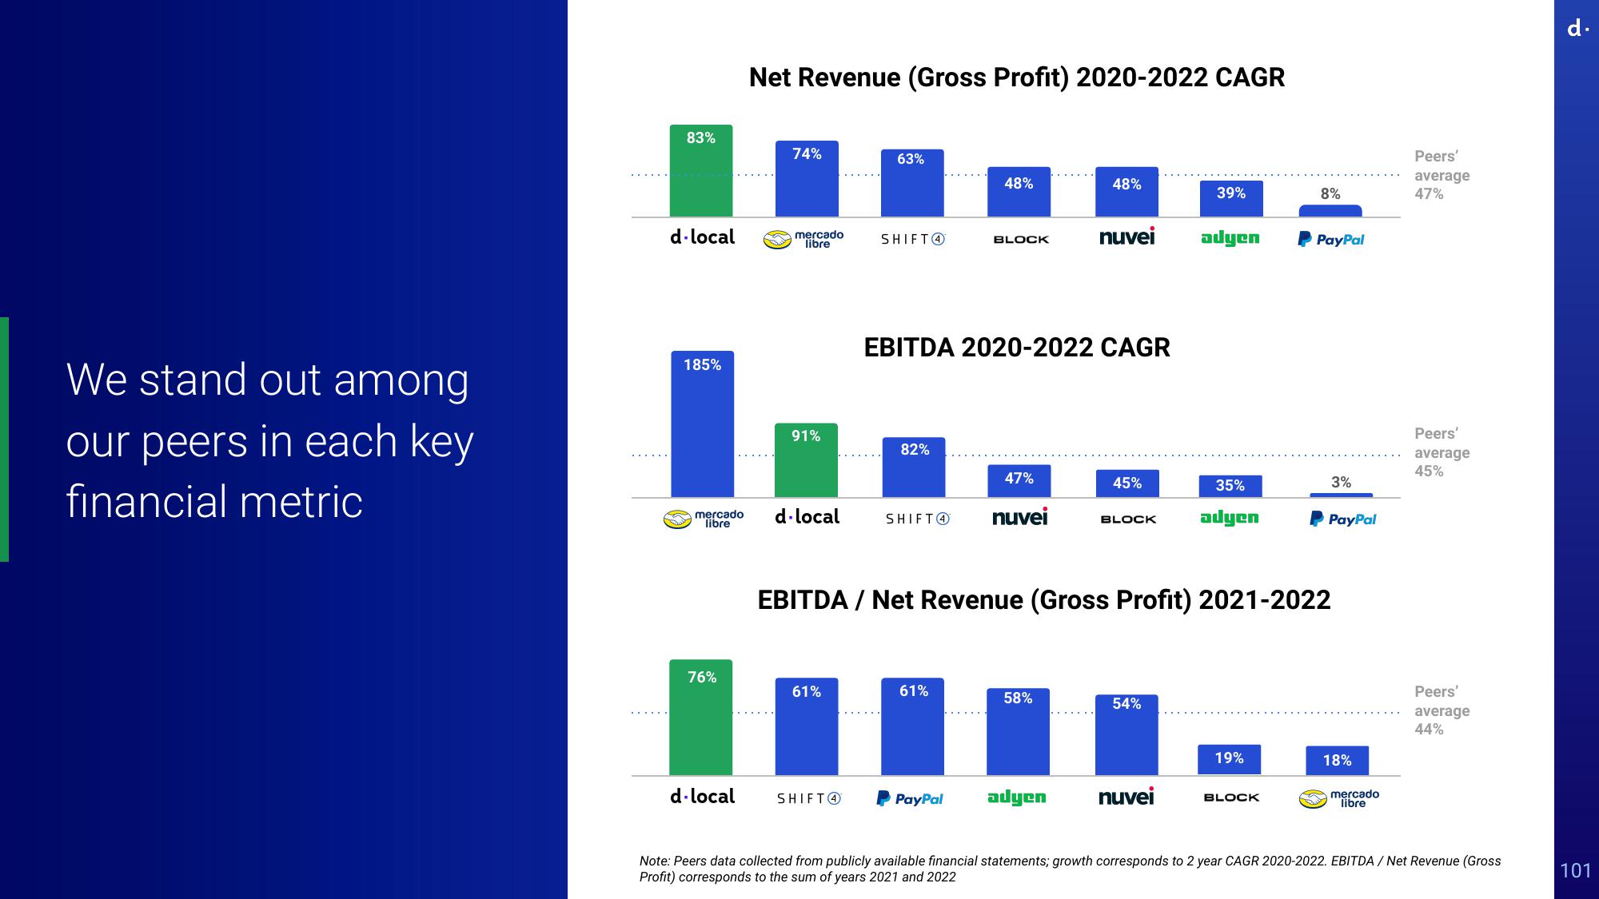Click the PayPal logo under the 3% bar

1343,519
